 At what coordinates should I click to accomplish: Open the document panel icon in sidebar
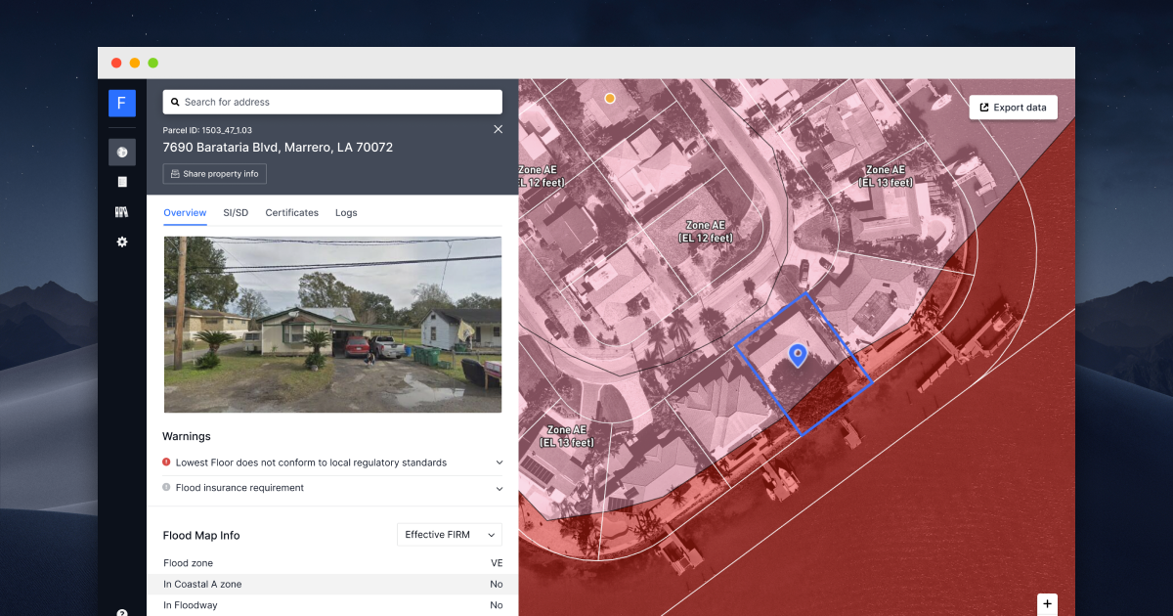pos(121,181)
